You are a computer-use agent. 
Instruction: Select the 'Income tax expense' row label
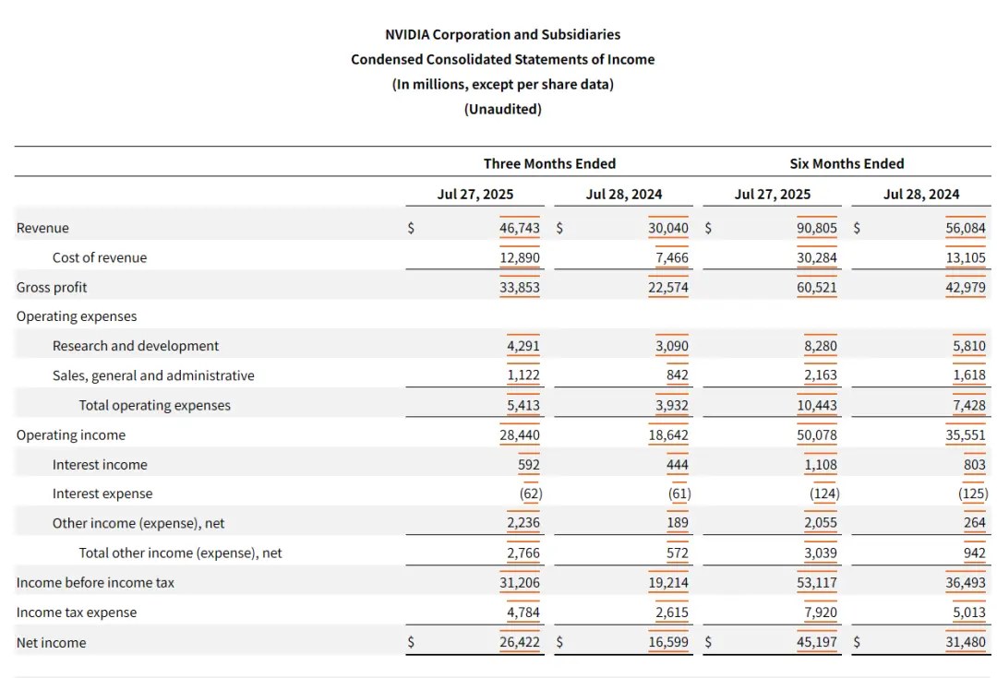tap(77, 613)
